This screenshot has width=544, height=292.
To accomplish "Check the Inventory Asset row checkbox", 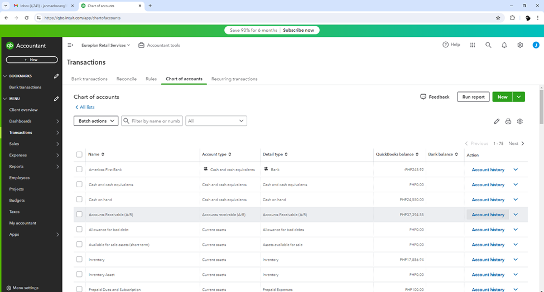I will (79, 274).
